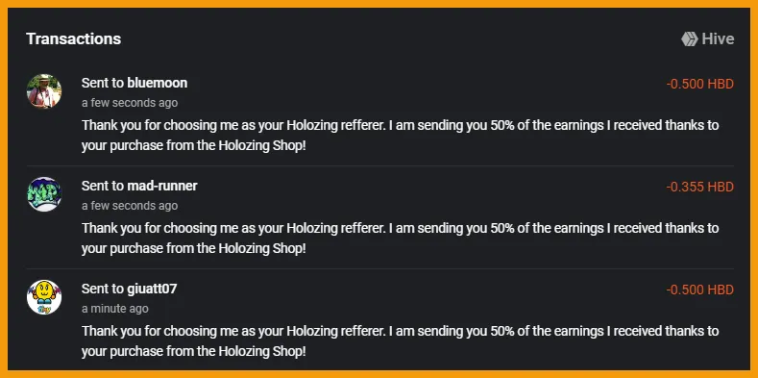Click the 'Sent to' label on the first transaction

coord(103,84)
